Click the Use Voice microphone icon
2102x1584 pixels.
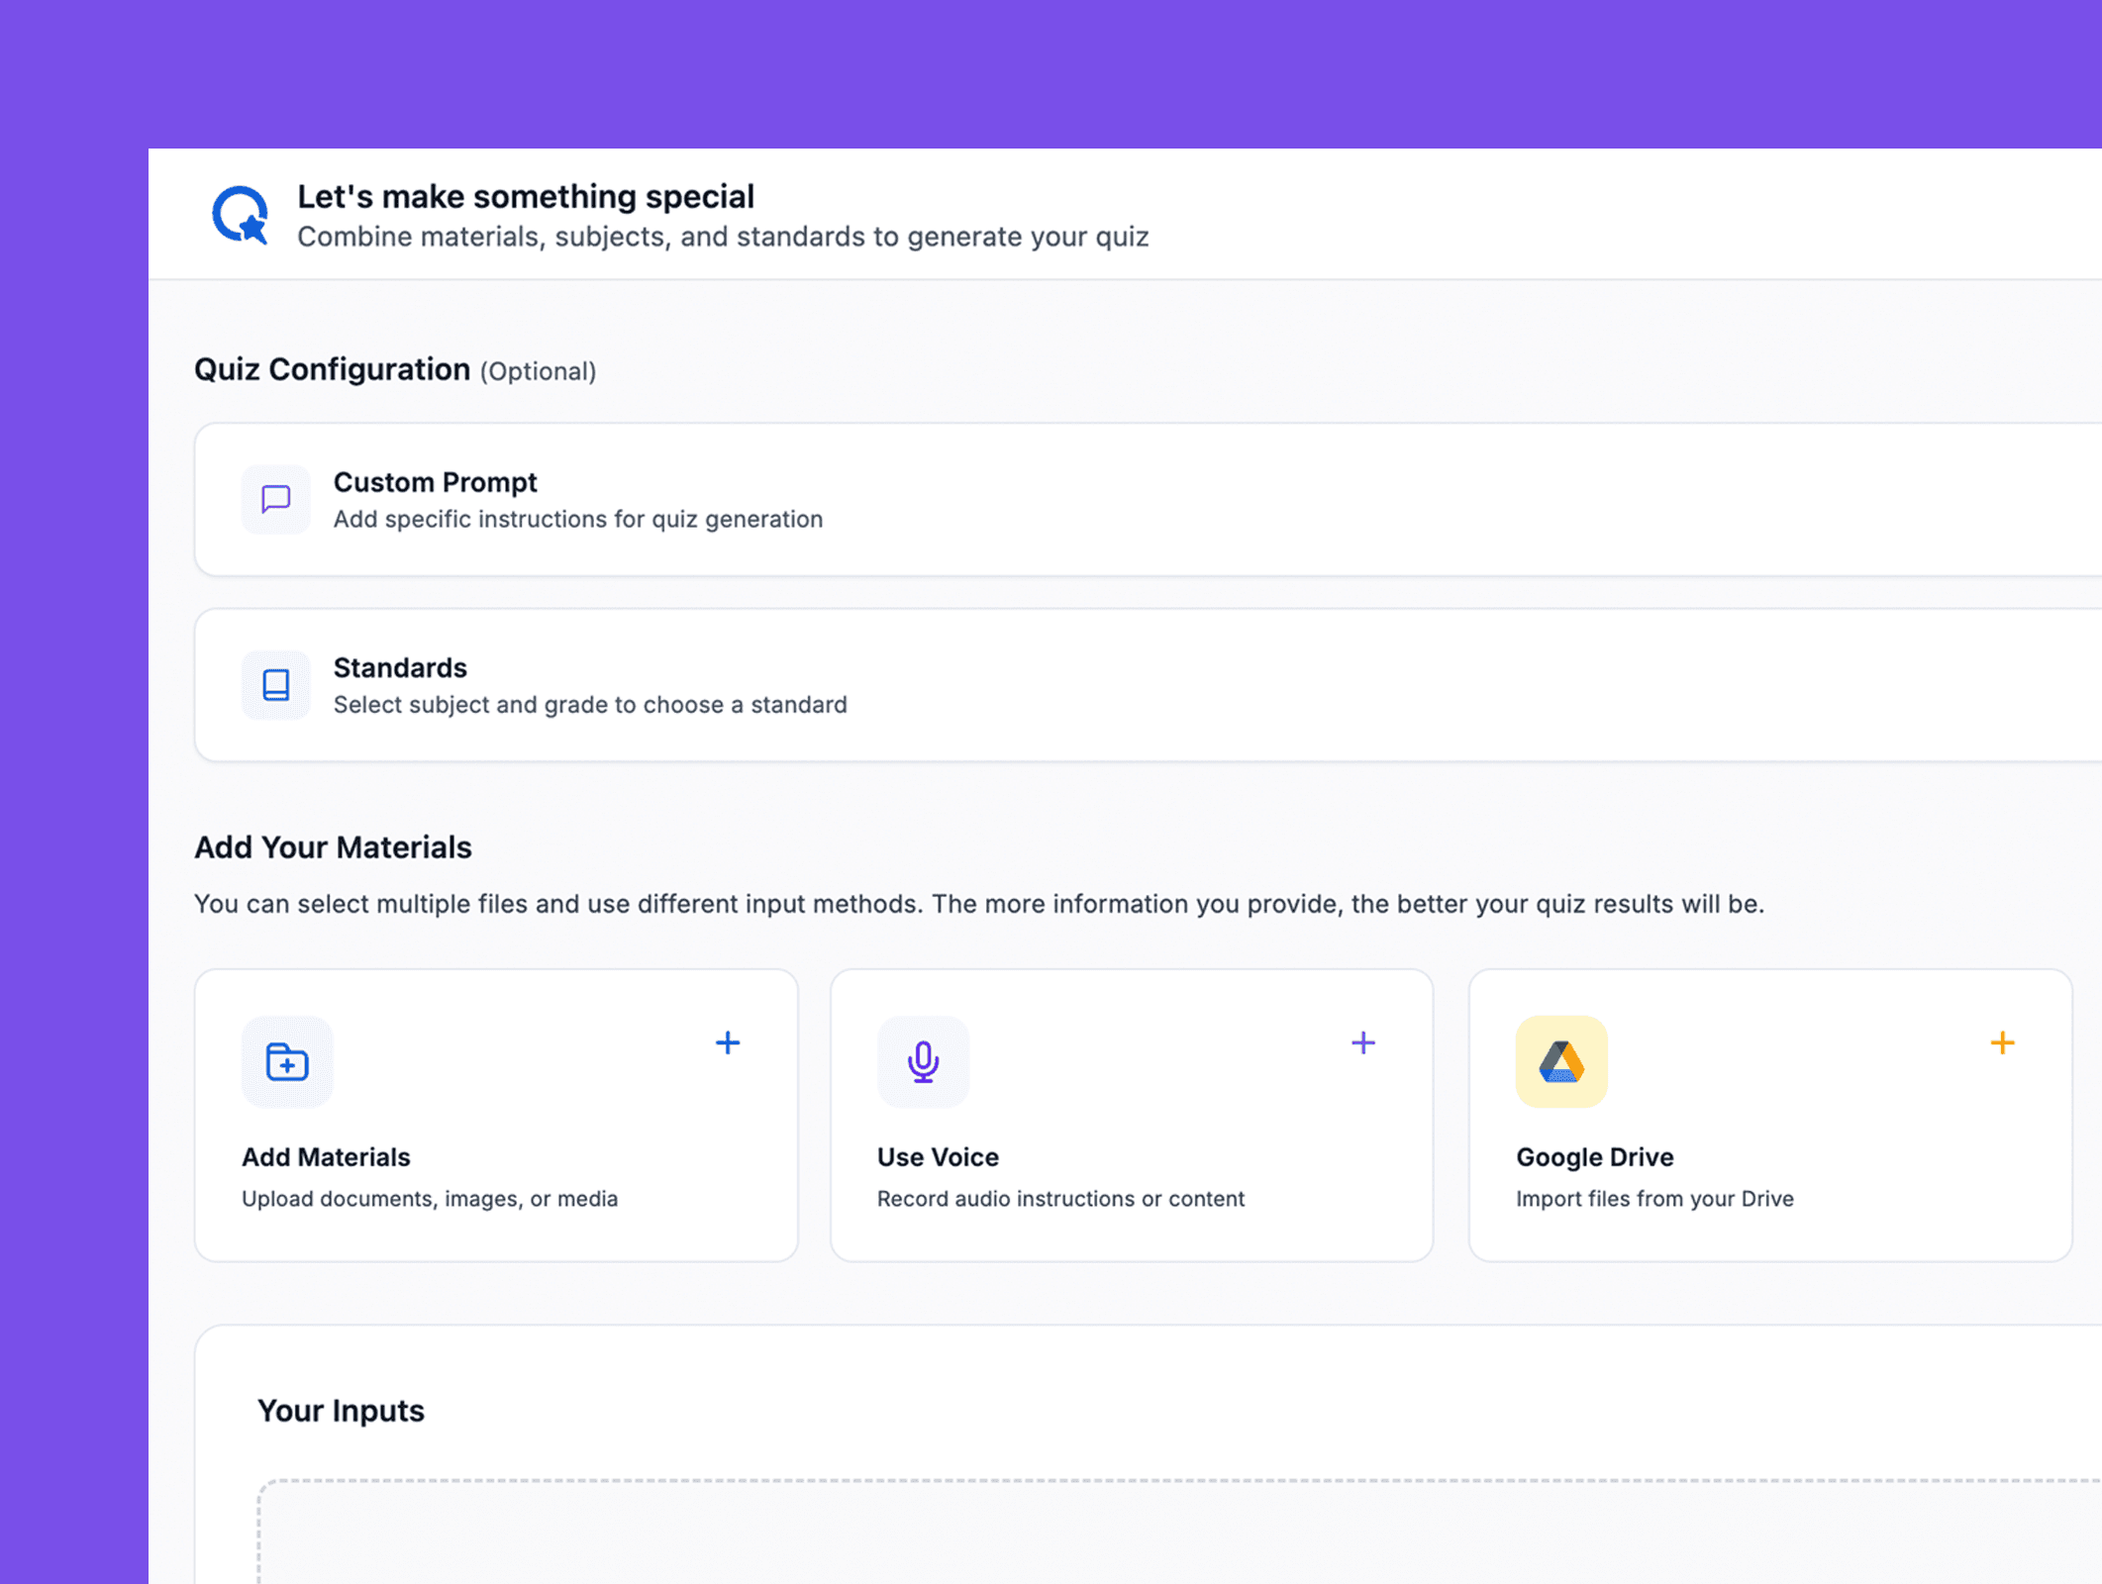[923, 1061]
